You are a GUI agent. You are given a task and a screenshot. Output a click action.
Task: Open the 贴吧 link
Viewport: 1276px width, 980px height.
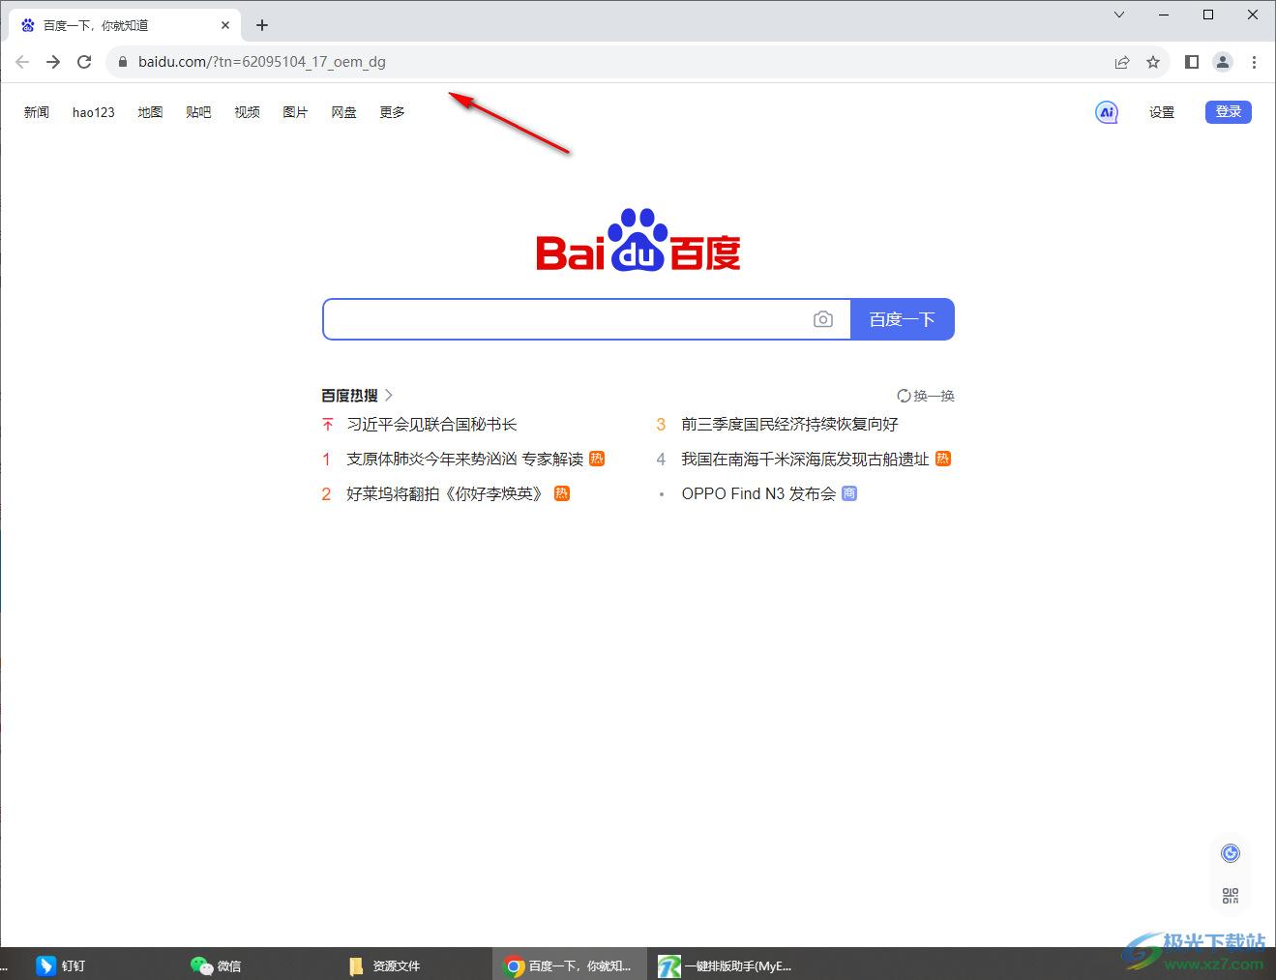point(198,112)
